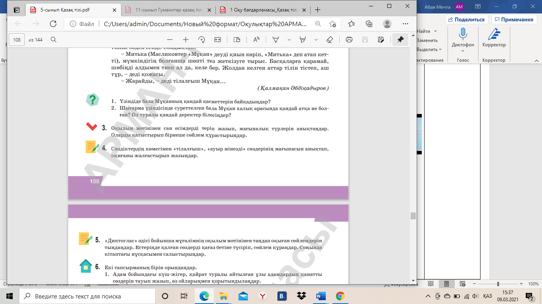Click the greyed-out Save icon in PDF toolbar

point(365,40)
